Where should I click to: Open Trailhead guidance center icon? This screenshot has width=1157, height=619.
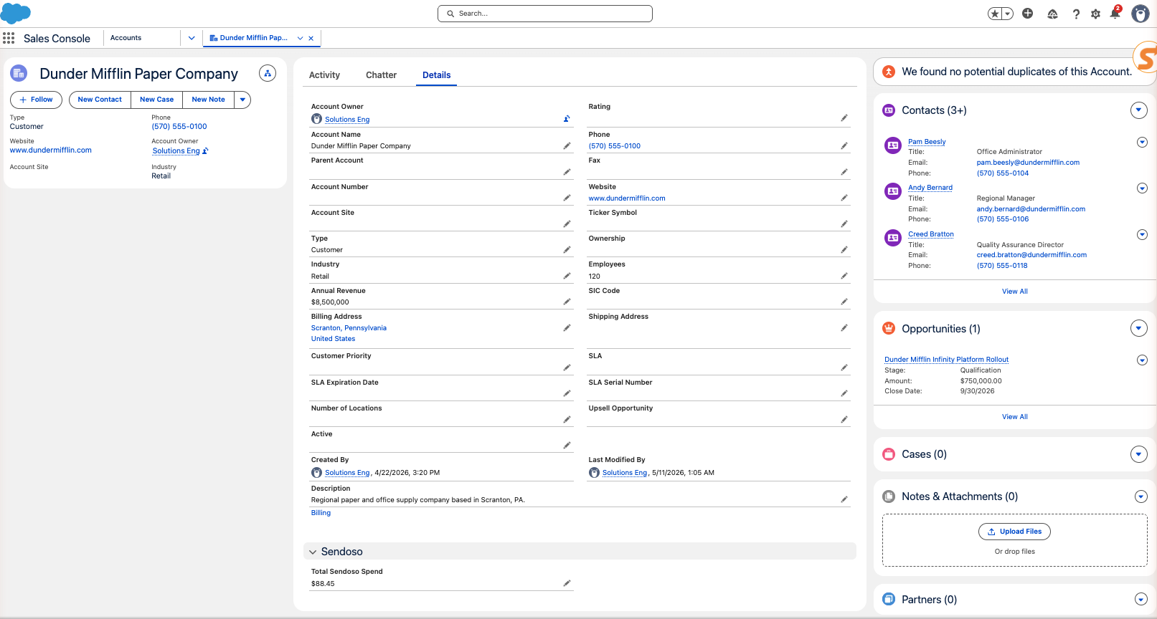point(1052,14)
